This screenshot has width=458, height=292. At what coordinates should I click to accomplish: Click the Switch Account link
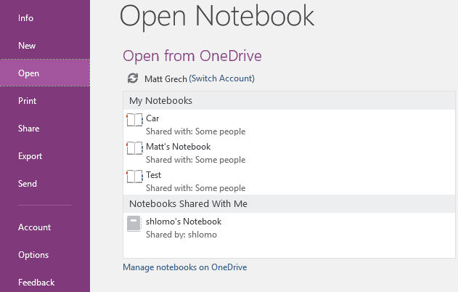coord(221,78)
